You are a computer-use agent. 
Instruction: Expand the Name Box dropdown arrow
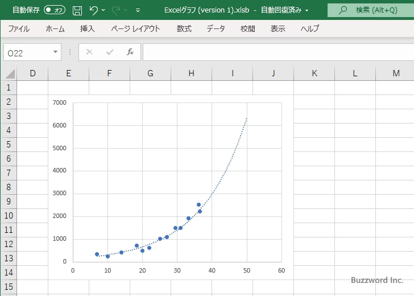[x=55, y=52]
